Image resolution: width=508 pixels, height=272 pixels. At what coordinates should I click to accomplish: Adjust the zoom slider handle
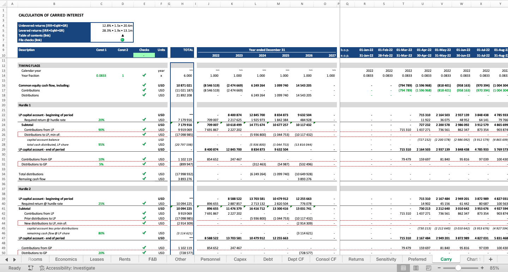458,268
